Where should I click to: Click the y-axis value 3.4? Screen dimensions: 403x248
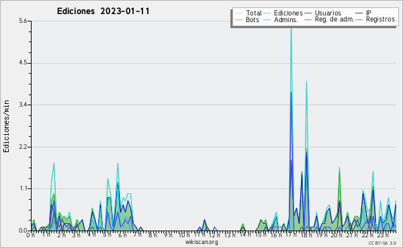(x=23, y=105)
